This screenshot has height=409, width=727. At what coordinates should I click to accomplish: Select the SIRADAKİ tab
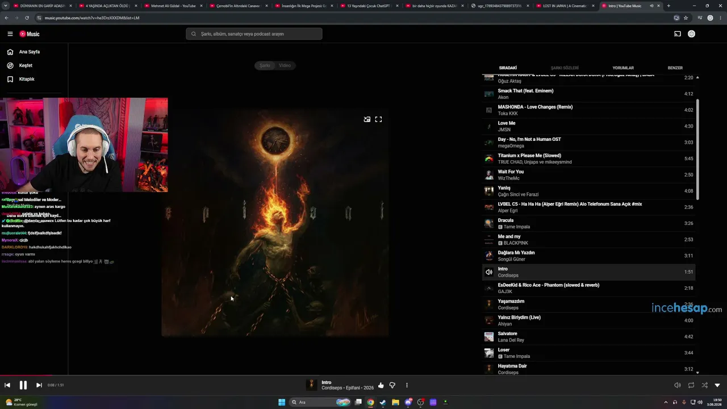coord(508,68)
